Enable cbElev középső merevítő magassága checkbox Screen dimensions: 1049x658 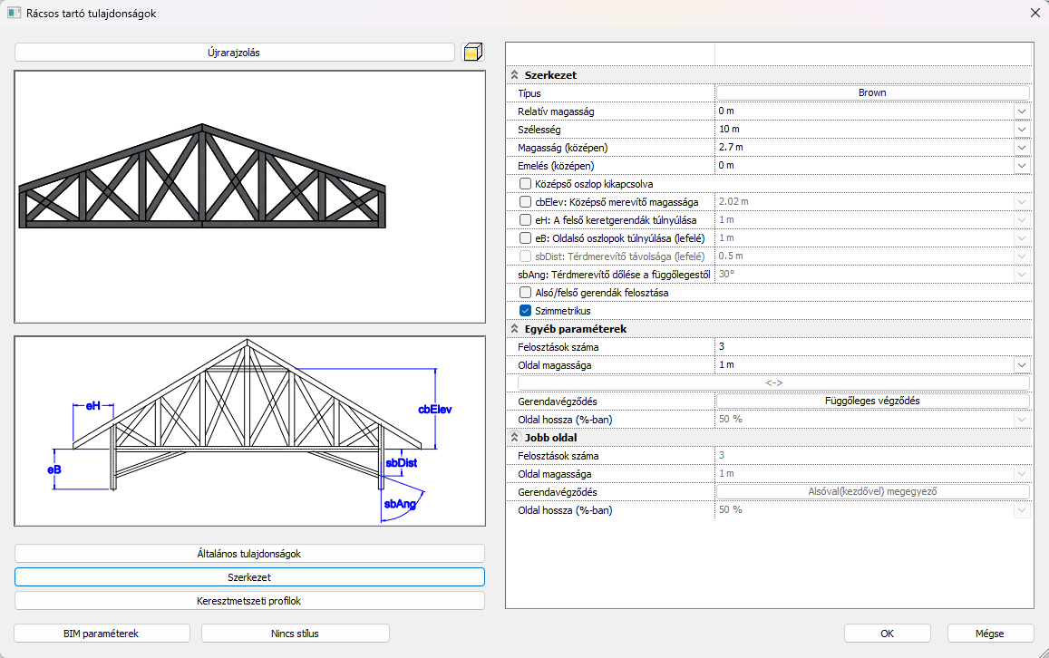coord(525,202)
